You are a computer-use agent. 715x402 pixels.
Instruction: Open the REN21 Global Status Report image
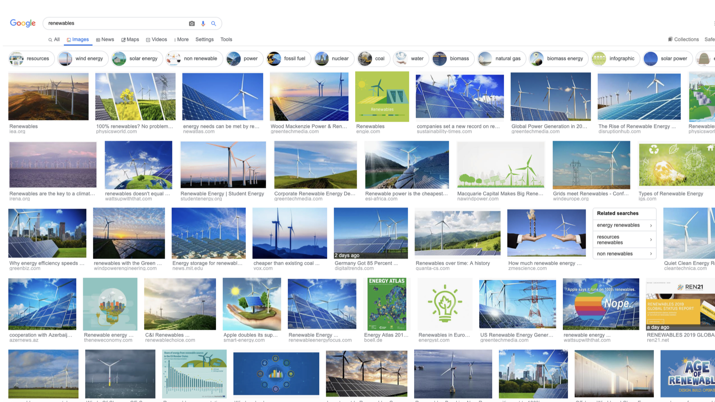680,304
